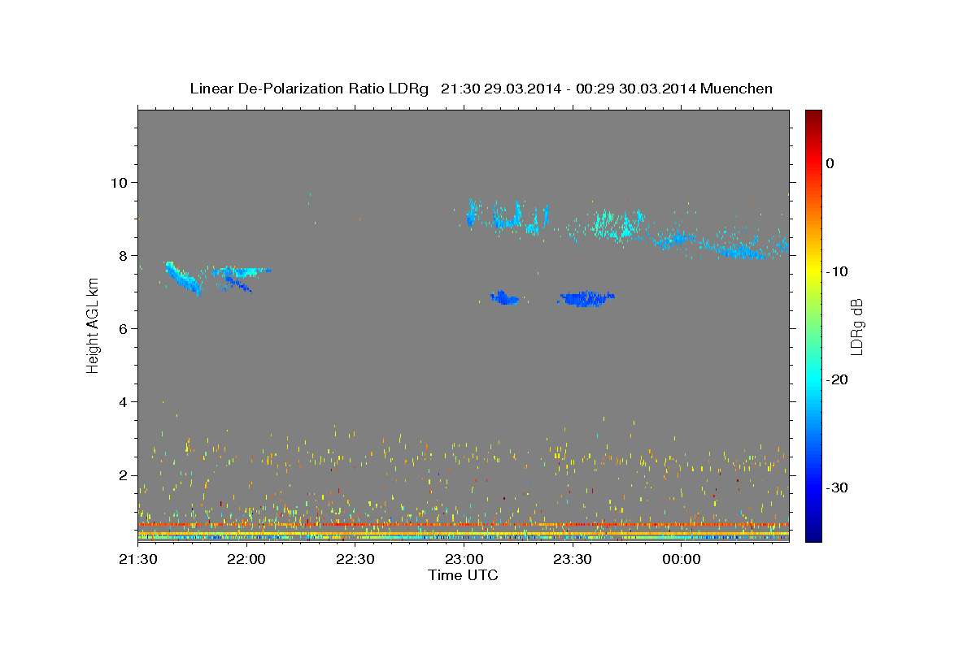This screenshot has width=976, height=650.
Task: Click the 23:30 time tick label
Action: (x=573, y=560)
